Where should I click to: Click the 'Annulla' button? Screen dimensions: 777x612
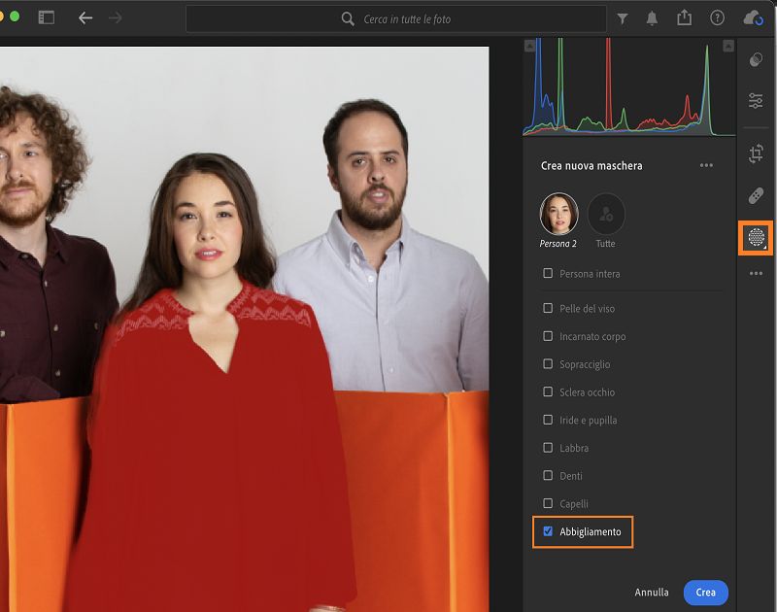pyautogui.click(x=651, y=593)
